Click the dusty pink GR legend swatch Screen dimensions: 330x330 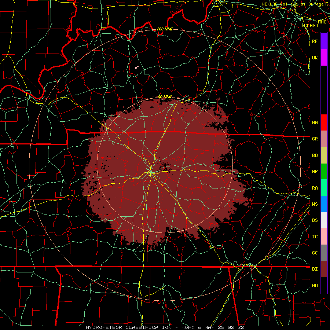(x=324, y=139)
